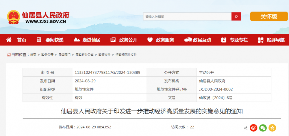
Task: Click the home icon in breadcrumb bar
Action: click(x=9, y=54)
